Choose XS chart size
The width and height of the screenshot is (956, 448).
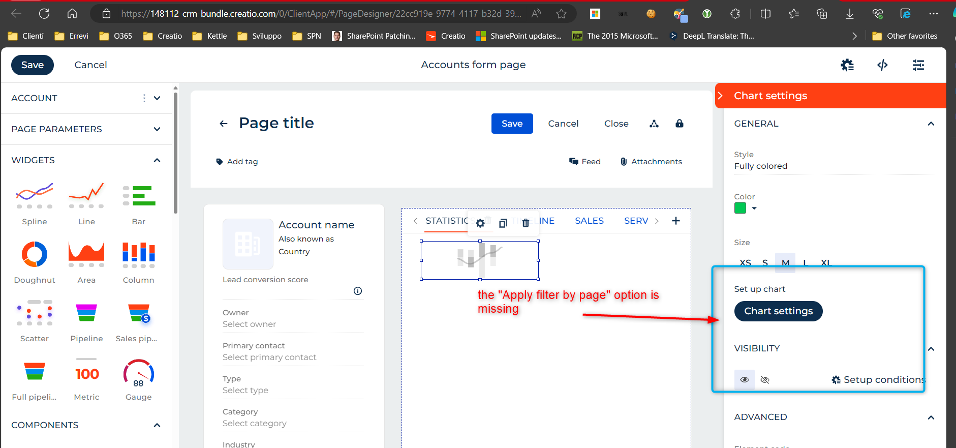click(745, 263)
